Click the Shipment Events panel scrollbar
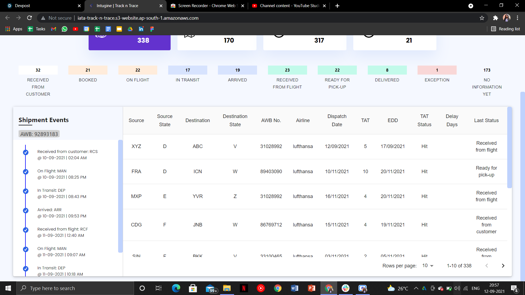This screenshot has height=295, width=525. click(x=120, y=196)
